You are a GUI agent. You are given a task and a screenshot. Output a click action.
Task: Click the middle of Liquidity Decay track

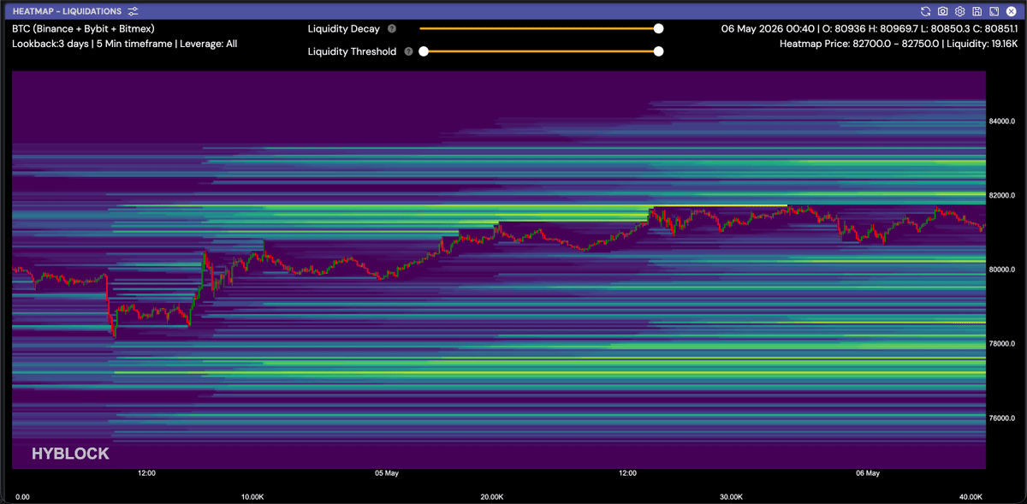coord(539,28)
